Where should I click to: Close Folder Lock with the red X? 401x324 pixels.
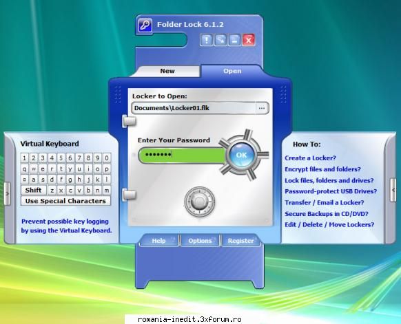[249, 40]
